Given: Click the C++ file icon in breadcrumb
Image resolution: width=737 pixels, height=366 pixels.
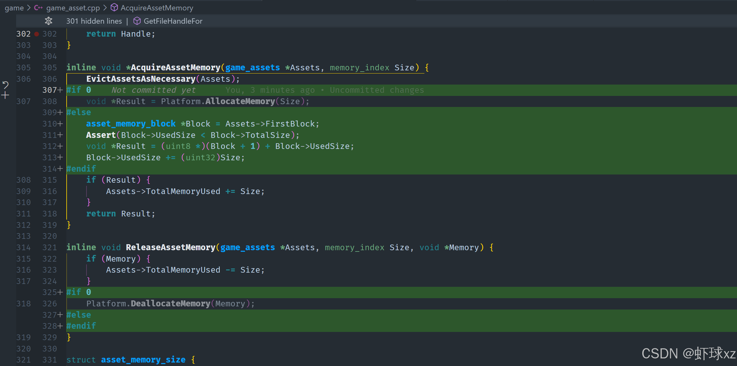Looking at the screenshot, I should click(x=38, y=8).
